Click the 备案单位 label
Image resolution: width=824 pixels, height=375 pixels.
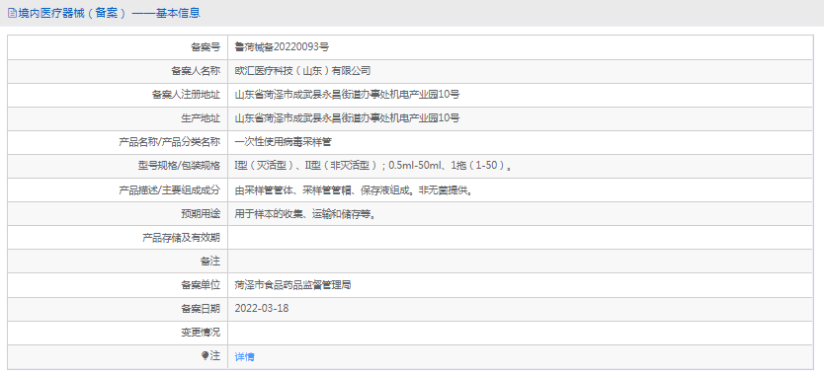[x=201, y=285]
